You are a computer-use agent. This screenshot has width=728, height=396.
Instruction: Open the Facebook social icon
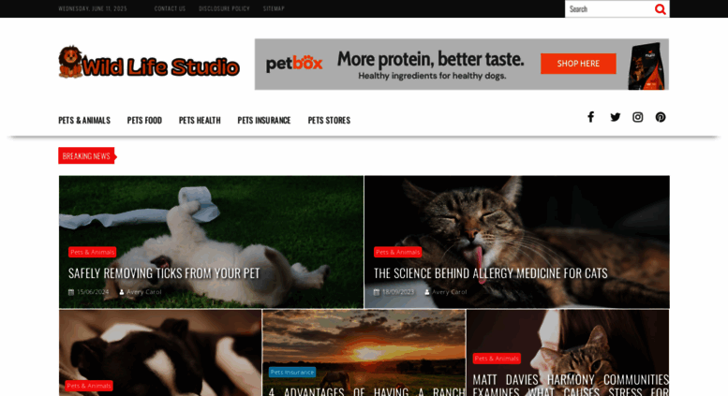point(590,117)
